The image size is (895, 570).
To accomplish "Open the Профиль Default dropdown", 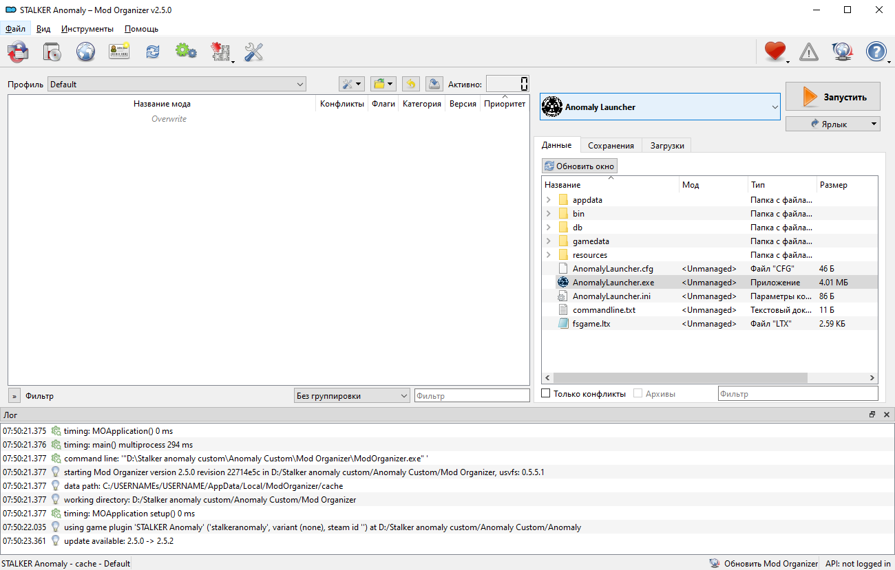I will pyautogui.click(x=177, y=85).
